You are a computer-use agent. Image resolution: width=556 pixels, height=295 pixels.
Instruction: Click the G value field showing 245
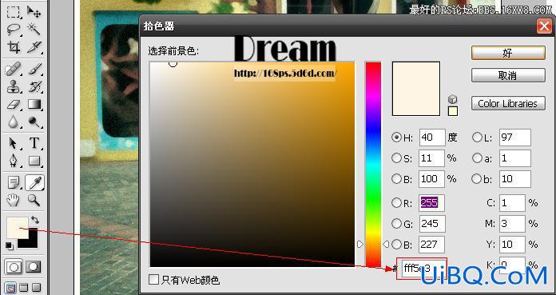pos(432,223)
